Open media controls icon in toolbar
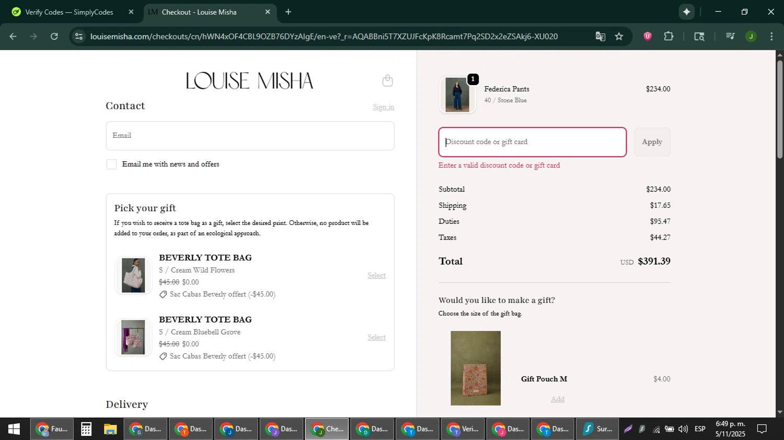 (730, 37)
